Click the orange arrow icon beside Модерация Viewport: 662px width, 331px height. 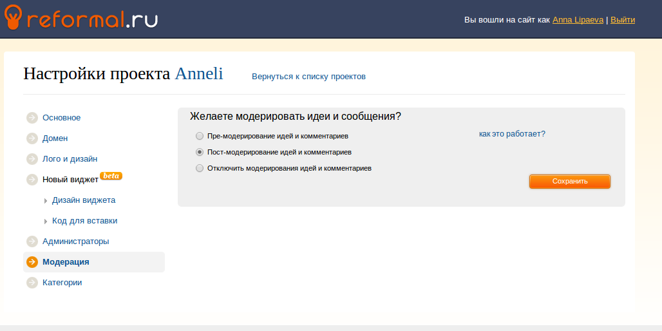(x=32, y=262)
